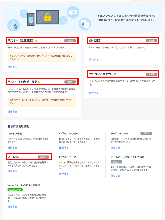Image resolution: width=165 pixels, height=220 pixels.
Task: Click the 有効 badge on パスワードの無効・変更
Action: (x=70, y=82)
